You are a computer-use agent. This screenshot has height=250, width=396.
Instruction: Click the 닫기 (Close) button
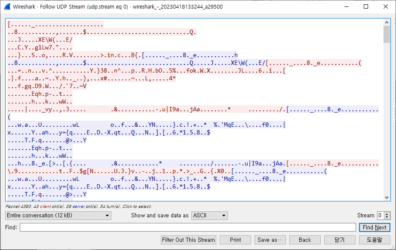(340, 240)
